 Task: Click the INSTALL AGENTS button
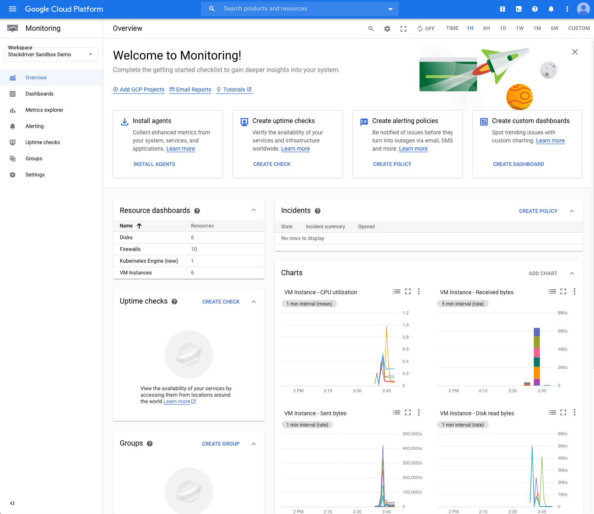(154, 164)
